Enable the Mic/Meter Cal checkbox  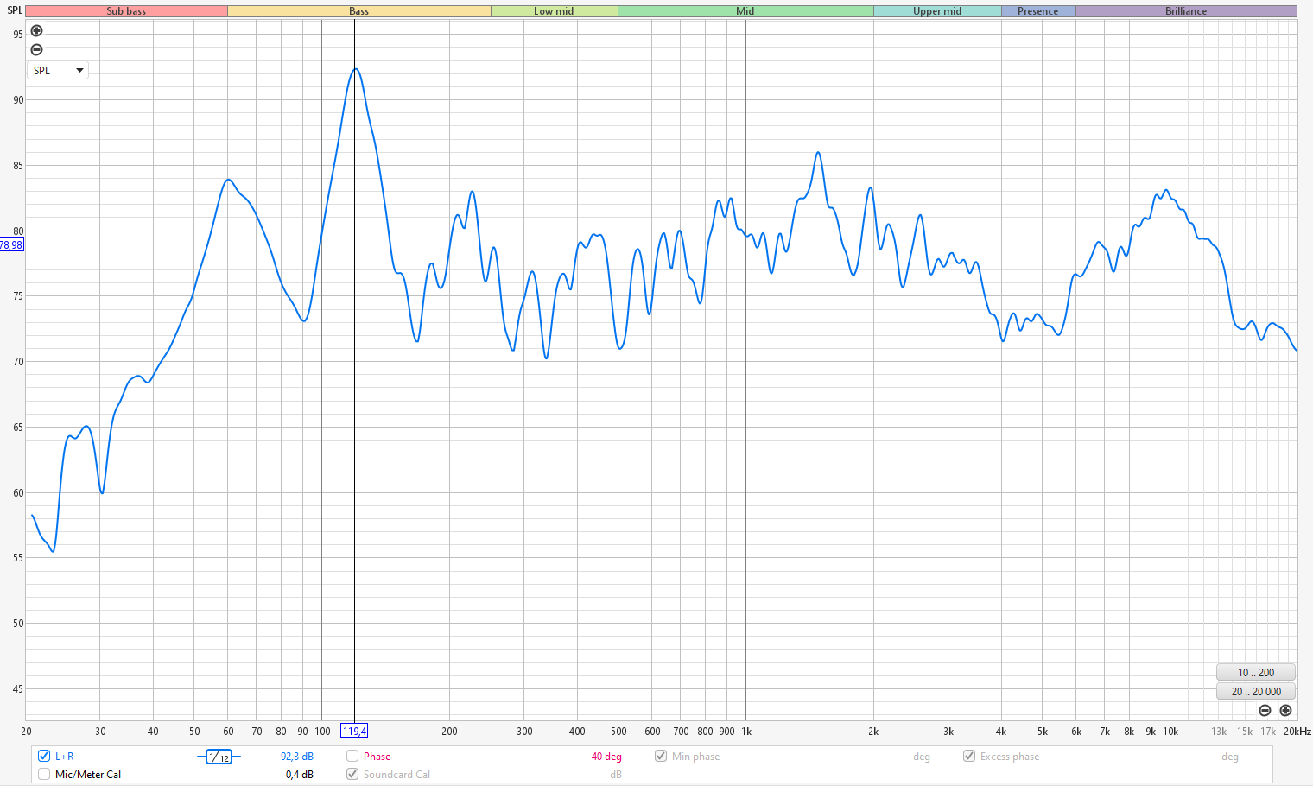click(44, 774)
